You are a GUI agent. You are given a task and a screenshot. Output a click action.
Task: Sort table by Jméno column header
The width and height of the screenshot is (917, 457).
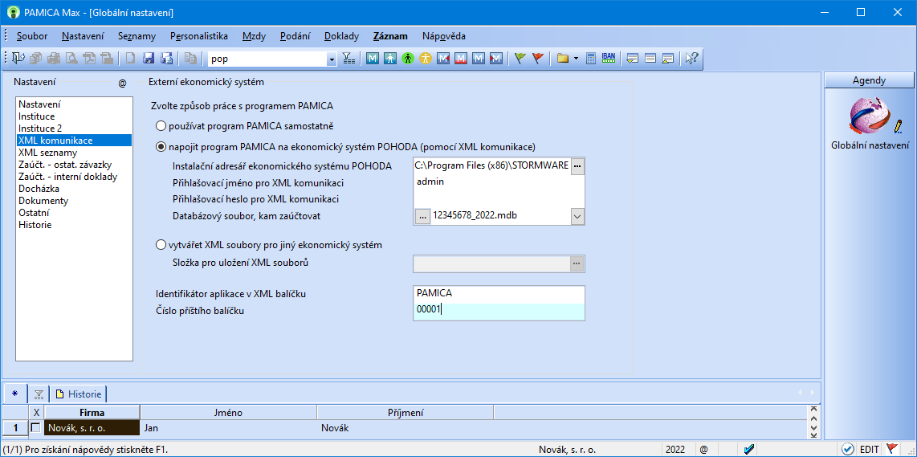point(229,413)
